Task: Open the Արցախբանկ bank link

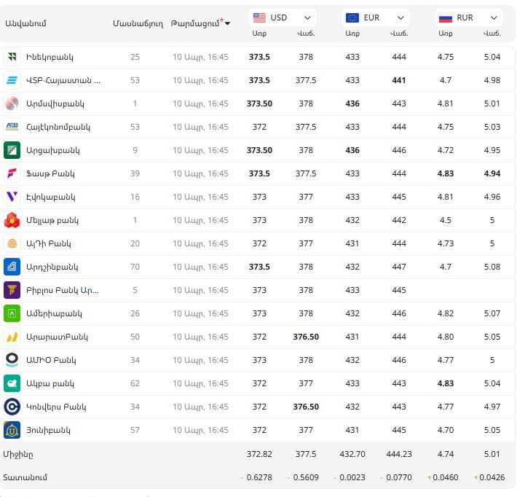Action: pos(52,150)
